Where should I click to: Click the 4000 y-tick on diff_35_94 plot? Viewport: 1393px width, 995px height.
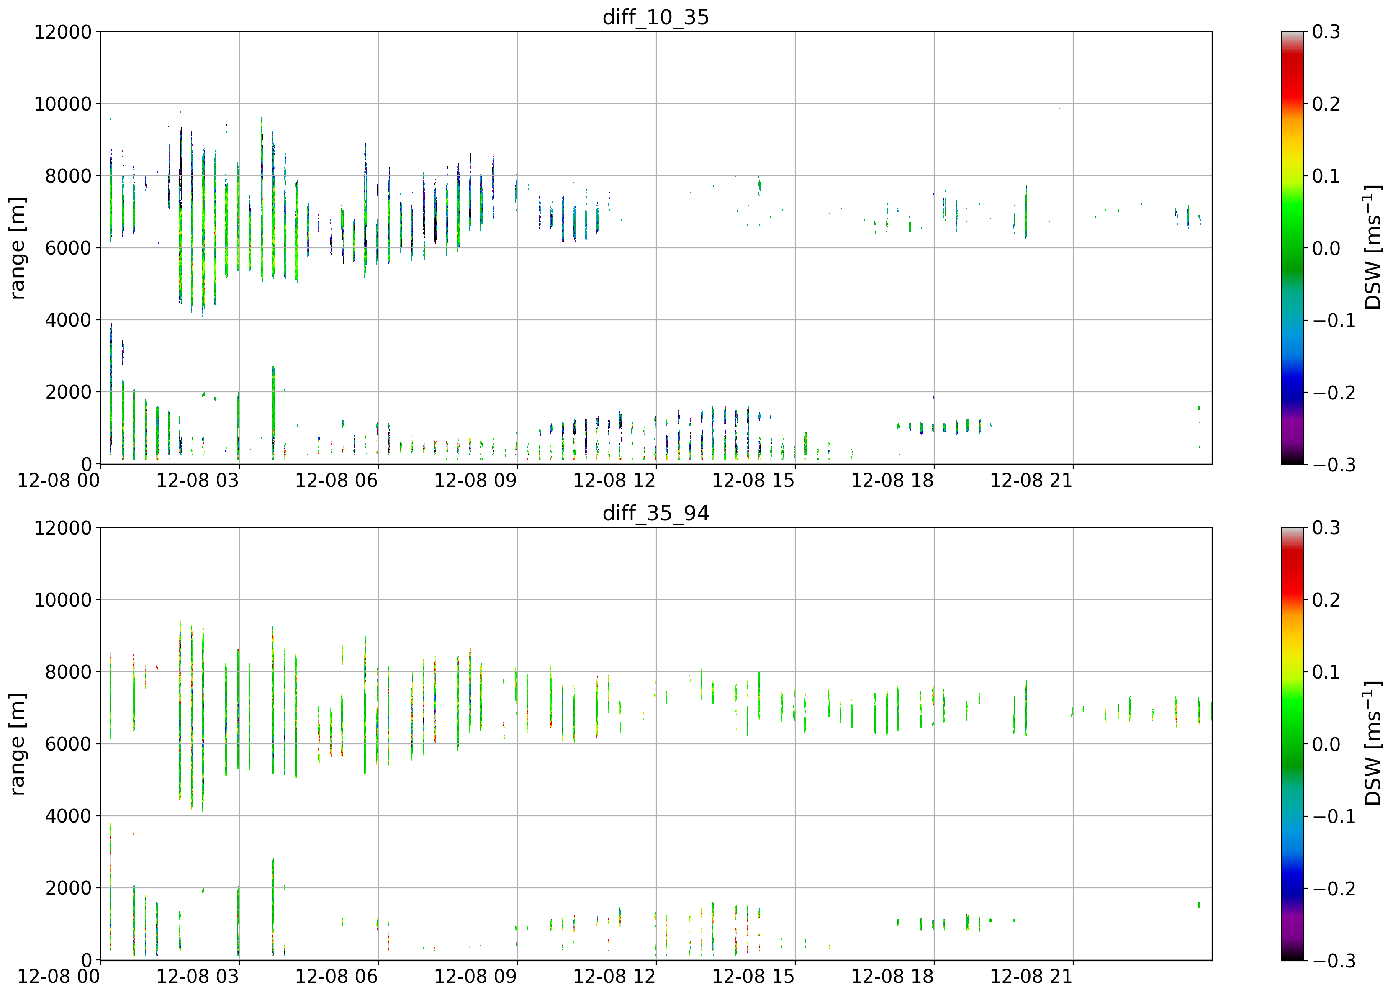point(69,816)
